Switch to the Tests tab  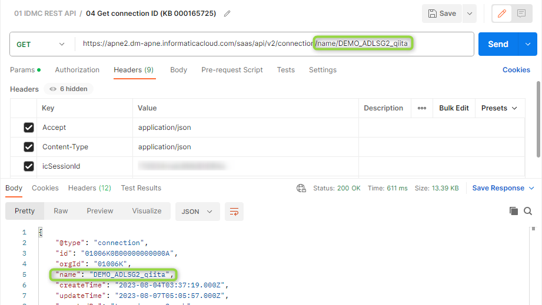(x=286, y=70)
